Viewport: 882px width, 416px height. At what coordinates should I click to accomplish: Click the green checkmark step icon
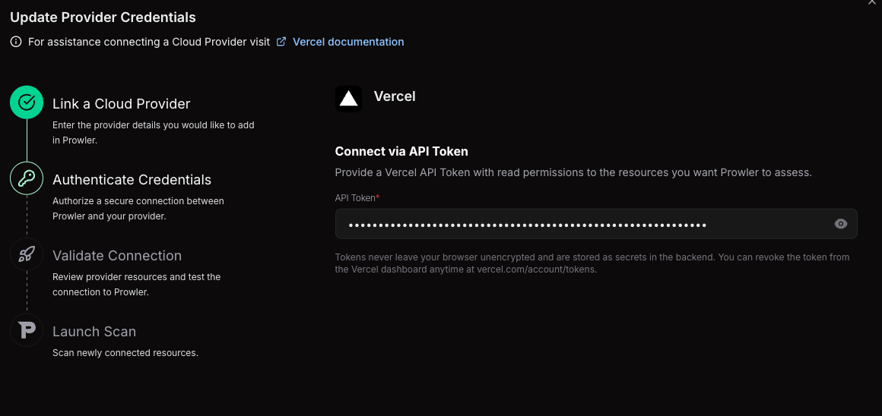tap(27, 102)
